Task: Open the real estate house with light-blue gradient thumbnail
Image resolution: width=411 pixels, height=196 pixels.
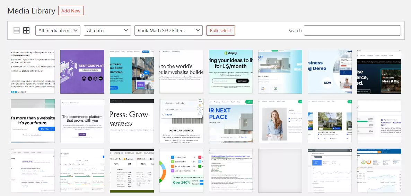Action: (280, 72)
